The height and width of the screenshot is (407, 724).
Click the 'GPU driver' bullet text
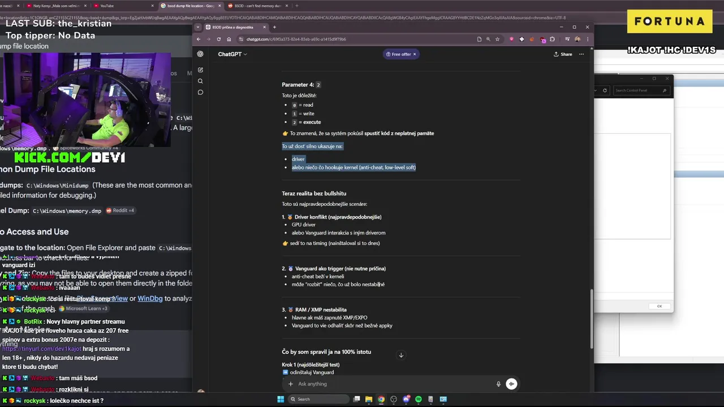tap(304, 224)
